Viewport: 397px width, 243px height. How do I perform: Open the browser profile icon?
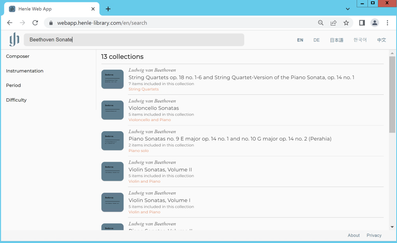(375, 23)
